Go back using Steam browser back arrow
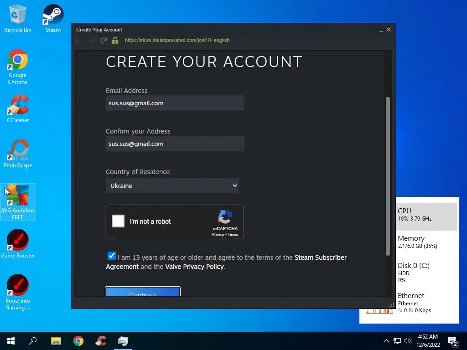This screenshot has width=467, height=350. [x=78, y=41]
